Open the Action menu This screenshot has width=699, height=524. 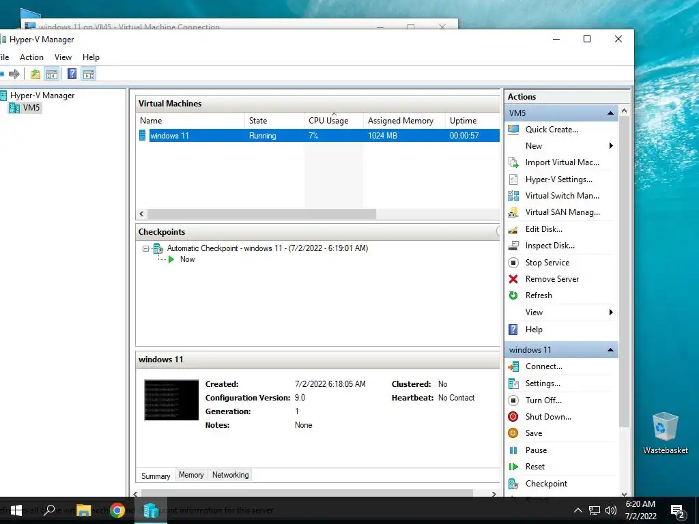31,57
